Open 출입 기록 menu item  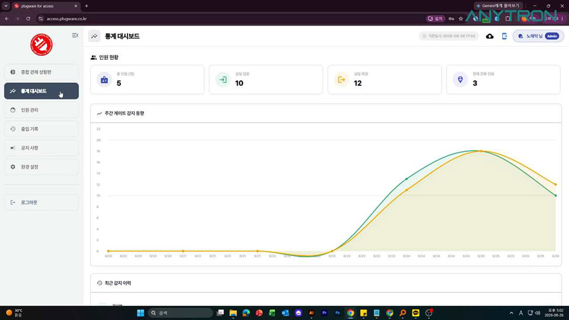pos(41,129)
